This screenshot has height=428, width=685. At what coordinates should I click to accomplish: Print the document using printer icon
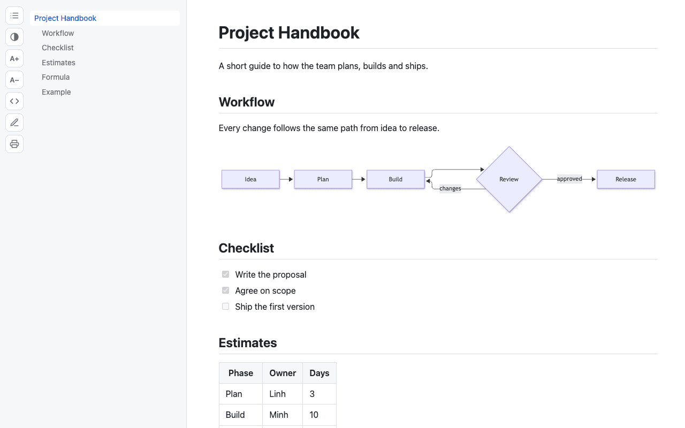[14, 144]
